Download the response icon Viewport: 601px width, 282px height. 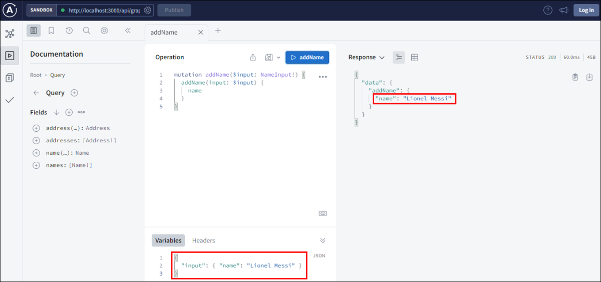(589, 77)
